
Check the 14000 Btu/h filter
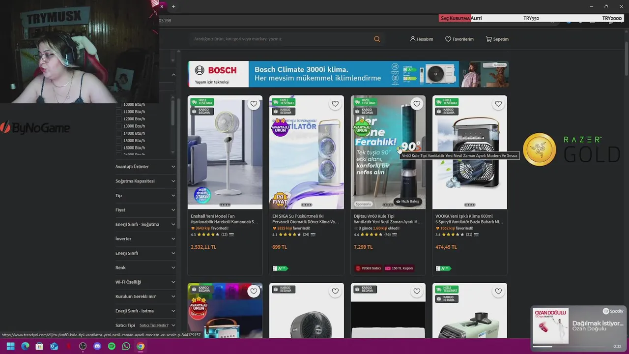(118, 133)
